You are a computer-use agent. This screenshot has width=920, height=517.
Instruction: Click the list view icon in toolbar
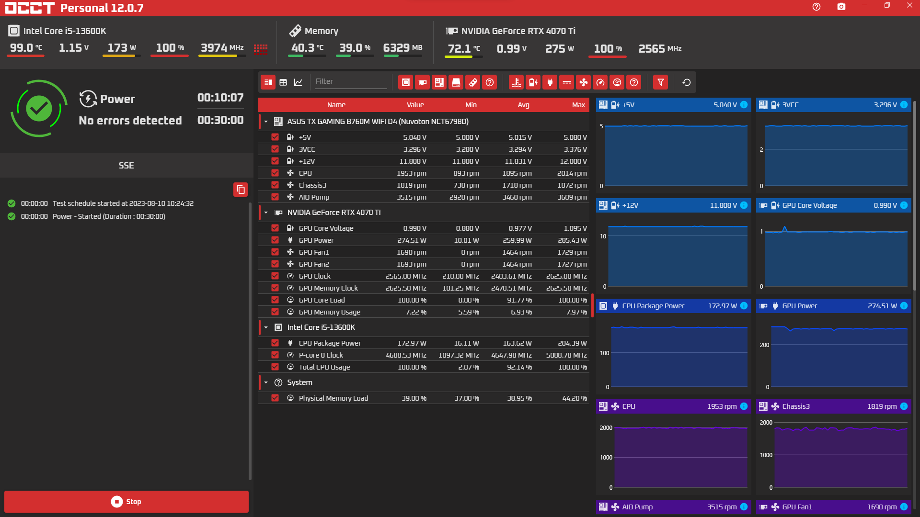pos(267,82)
